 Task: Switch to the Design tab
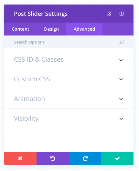[51, 29]
